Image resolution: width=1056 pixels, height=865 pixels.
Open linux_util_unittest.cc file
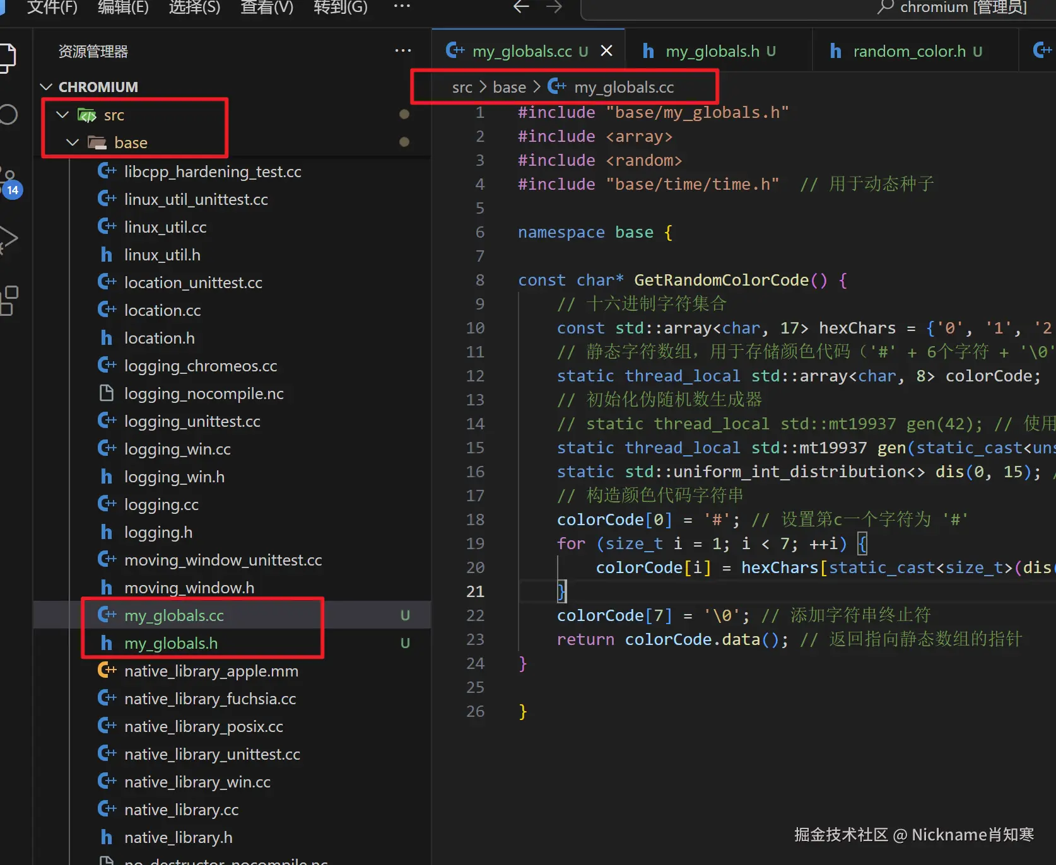[x=196, y=199]
